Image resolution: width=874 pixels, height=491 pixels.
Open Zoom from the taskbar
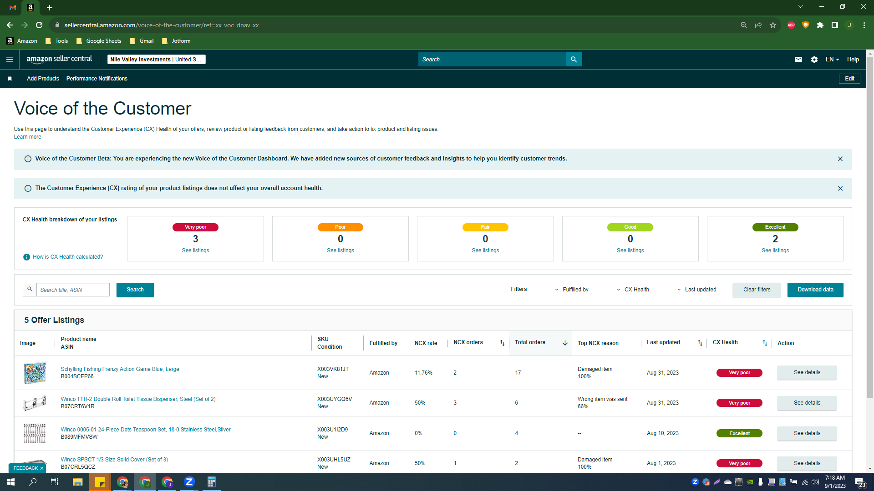coord(189,482)
